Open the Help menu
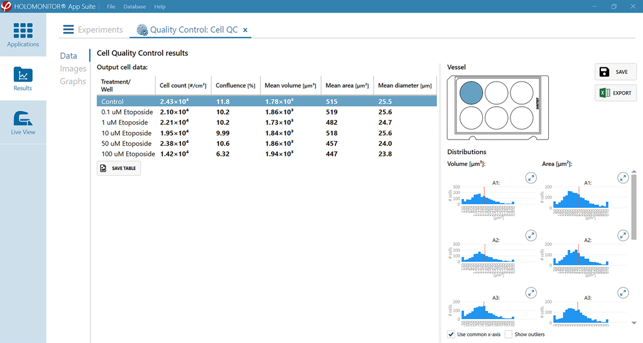Screen dimensions: 643x343 click(160, 6)
